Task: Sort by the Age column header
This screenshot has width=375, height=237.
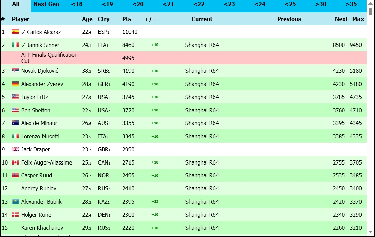Action: click(87, 19)
